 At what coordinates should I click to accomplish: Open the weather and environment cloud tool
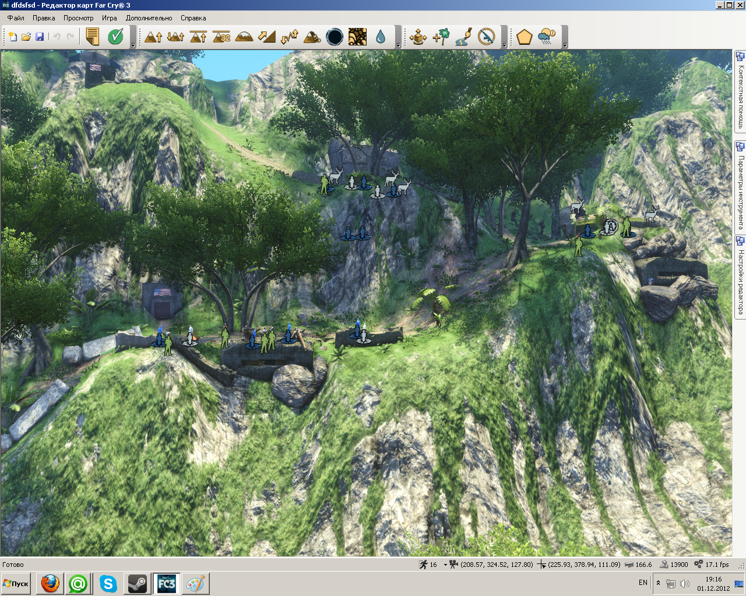coord(547,37)
